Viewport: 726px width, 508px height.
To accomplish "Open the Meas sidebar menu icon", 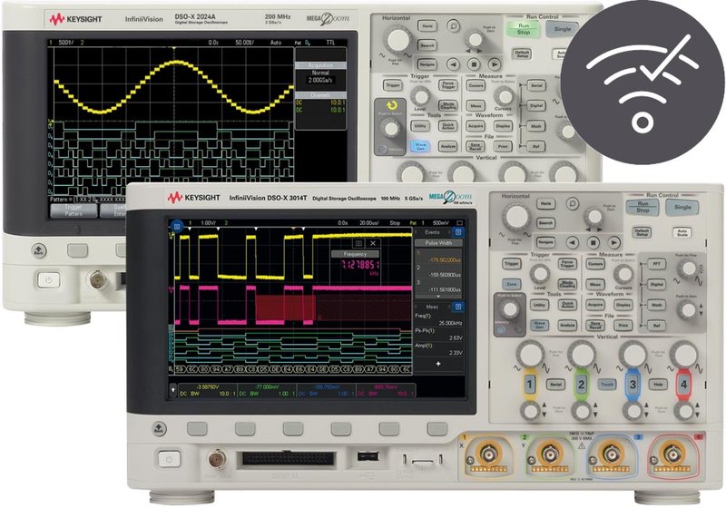I will 458,307.
